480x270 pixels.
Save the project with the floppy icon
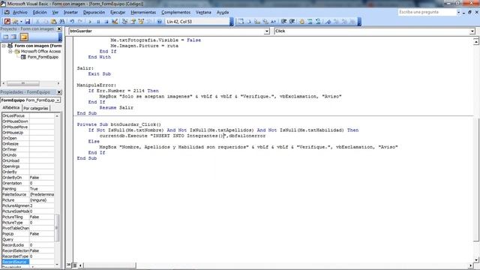pyautogui.click(x=27, y=22)
